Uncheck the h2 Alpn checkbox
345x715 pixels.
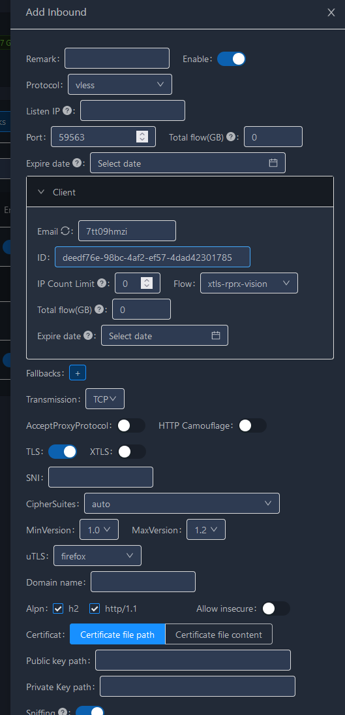point(58,608)
